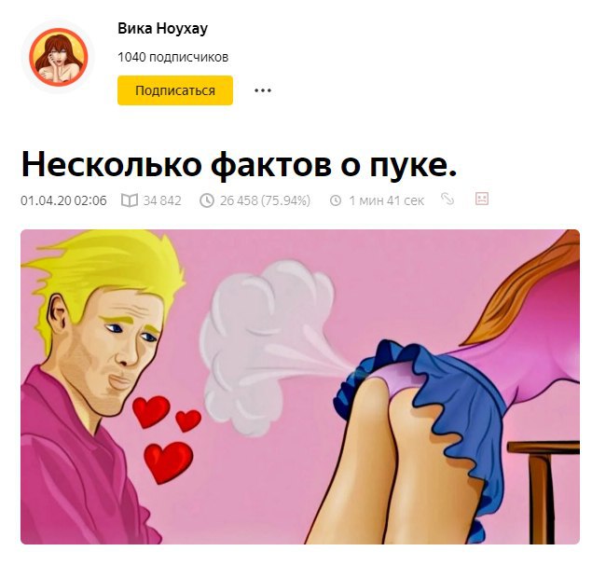Click the 1 мин 41 сек read time

(386, 200)
